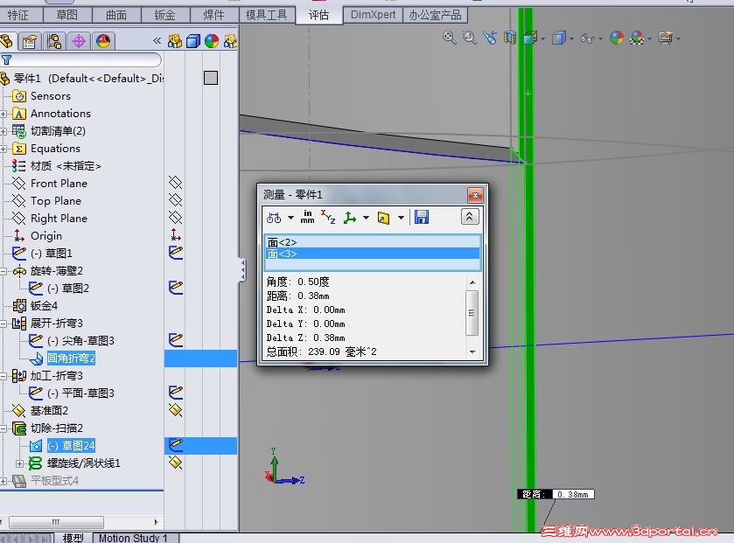The width and height of the screenshot is (734, 543).
Task: Collapse the 旋转-薄壁2 feature node
Action: click(x=3, y=271)
